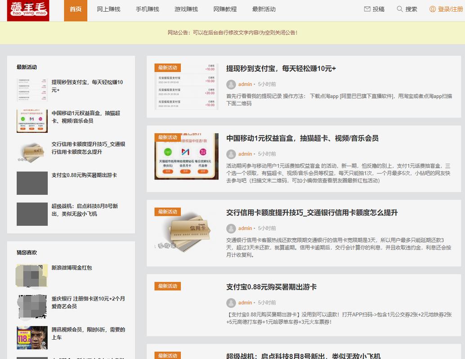Click admin avatar under 支付宝0.88元 article
Image resolution: width=465 pixels, height=359 pixels.
(x=231, y=303)
